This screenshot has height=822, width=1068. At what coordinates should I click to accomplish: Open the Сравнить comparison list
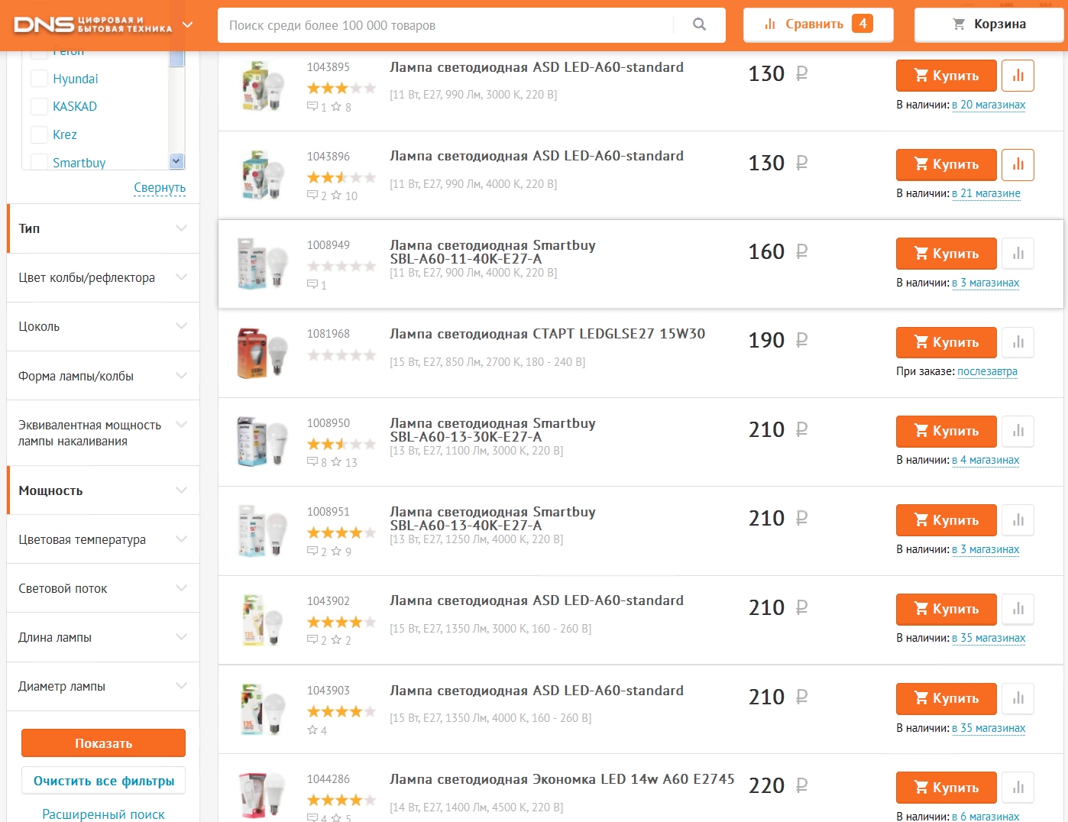818,24
